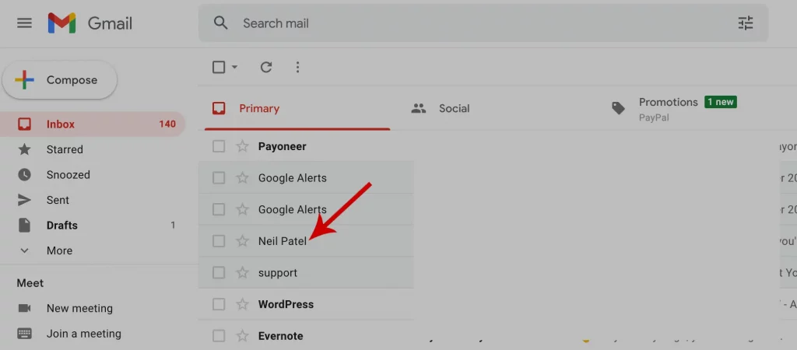Select the Evernote email checkbox
Image resolution: width=797 pixels, height=350 pixels.
click(219, 336)
